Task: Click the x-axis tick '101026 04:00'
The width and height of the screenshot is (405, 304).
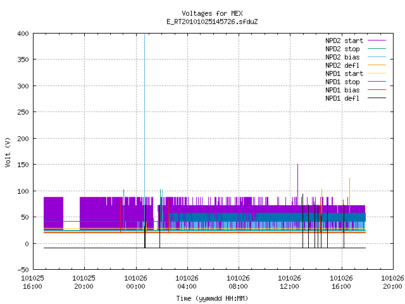Action: click(x=187, y=282)
